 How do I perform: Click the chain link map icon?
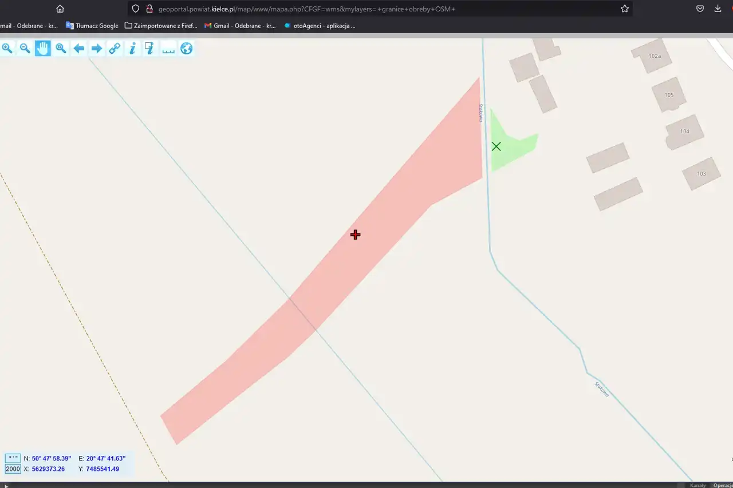coord(115,49)
